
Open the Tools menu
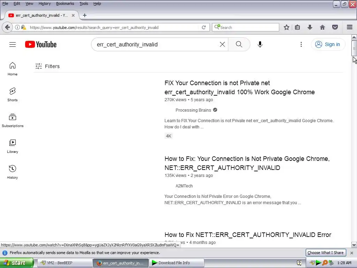coord(84,3)
